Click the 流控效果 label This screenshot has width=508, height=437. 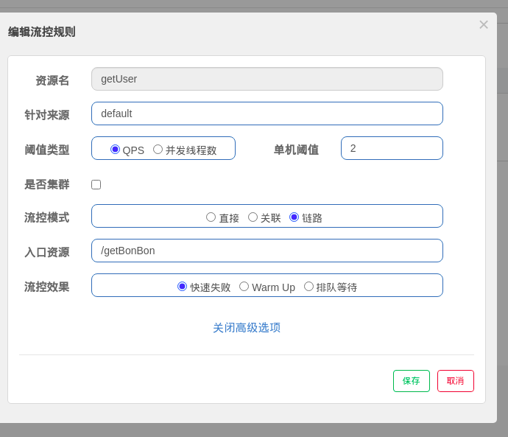[47, 287]
